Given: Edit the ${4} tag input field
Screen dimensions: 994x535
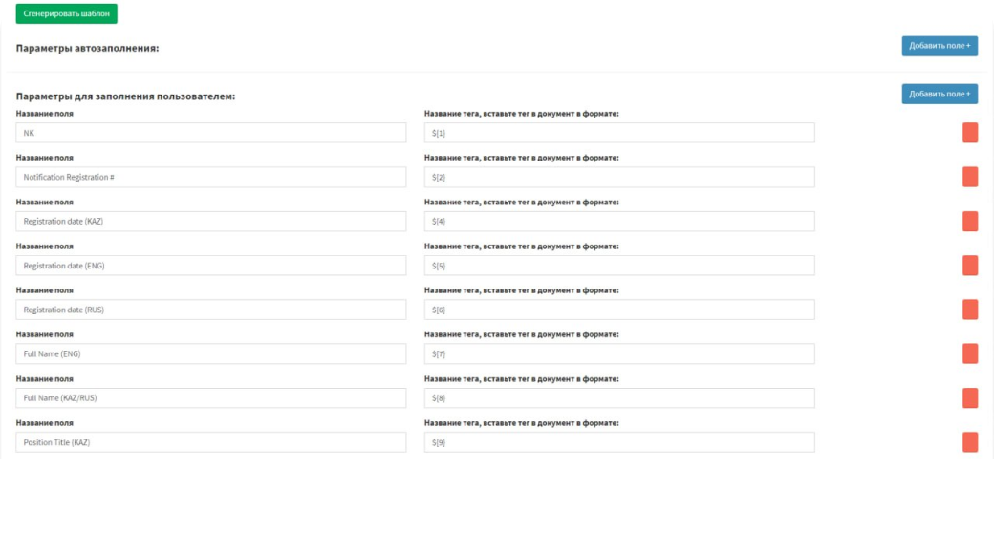Looking at the screenshot, I should coord(619,222).
